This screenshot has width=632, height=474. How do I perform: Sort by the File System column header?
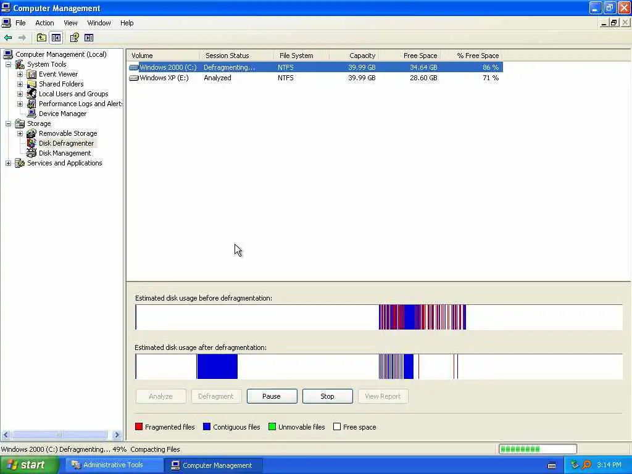pos(301,56)
